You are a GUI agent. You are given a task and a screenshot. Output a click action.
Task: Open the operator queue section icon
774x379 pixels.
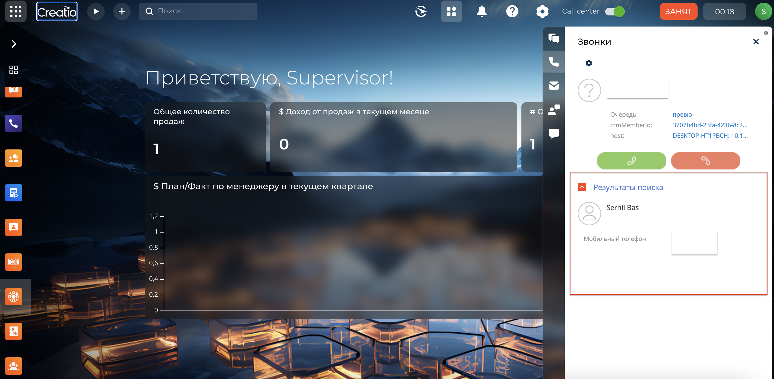(14, 158)
